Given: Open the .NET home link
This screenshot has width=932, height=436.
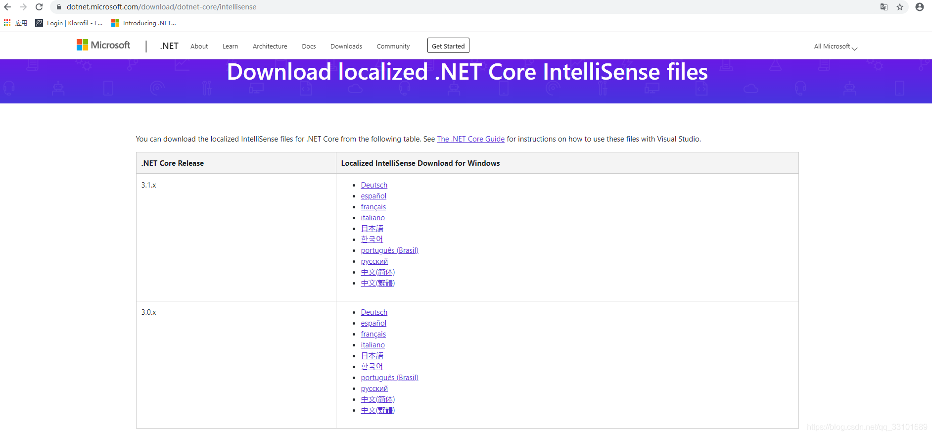Looking at the screenshot, I should click(x=169, y=46).
